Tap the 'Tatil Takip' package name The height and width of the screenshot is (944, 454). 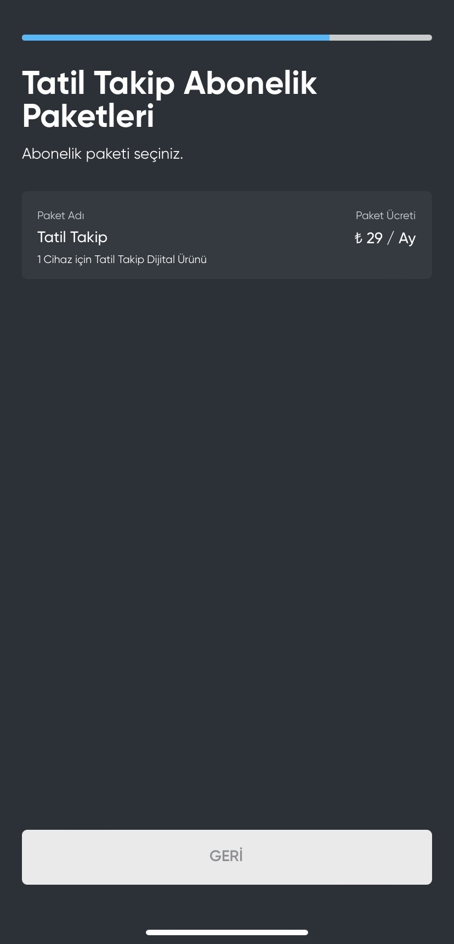click(x=72, y=237)
